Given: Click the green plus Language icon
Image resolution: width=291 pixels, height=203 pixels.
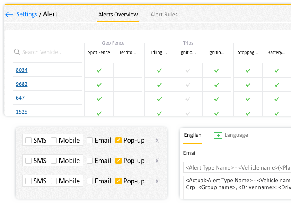Looking at the screenshot, I should (218, 135).
